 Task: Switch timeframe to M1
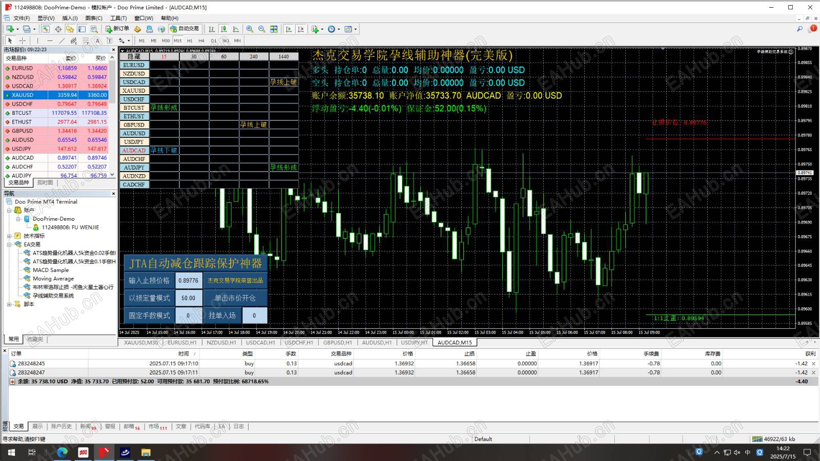click(141, 40)
